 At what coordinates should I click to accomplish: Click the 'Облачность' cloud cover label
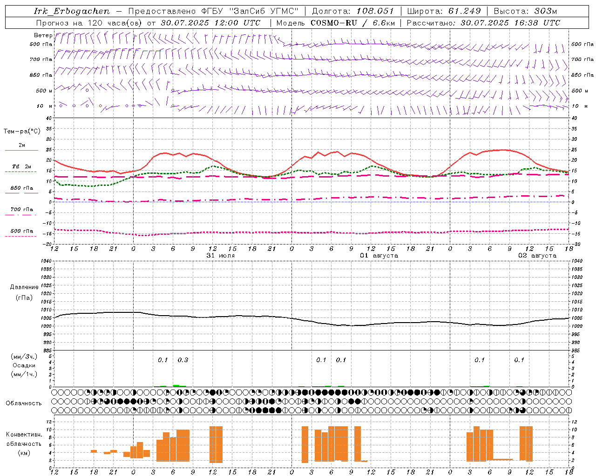click(24, 403)
